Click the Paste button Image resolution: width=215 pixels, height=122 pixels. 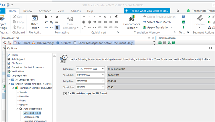click(19, 27)
